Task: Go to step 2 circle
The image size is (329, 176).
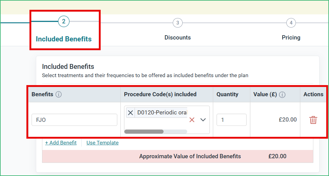Action: (x=64, y=21)
